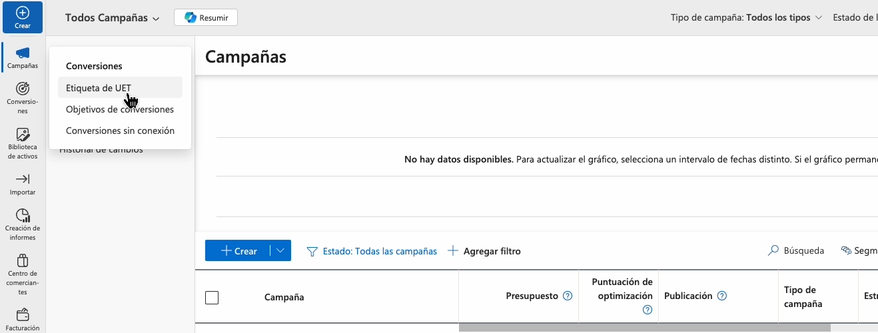
Task: Click the Crear plus icon in sidebar
Action: (x=22, y=13)
